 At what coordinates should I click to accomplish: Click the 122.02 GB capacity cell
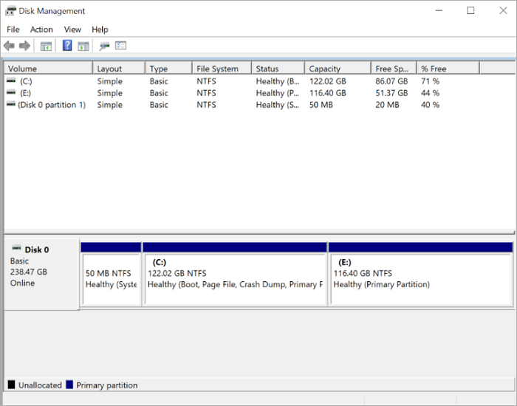point(328,81)
